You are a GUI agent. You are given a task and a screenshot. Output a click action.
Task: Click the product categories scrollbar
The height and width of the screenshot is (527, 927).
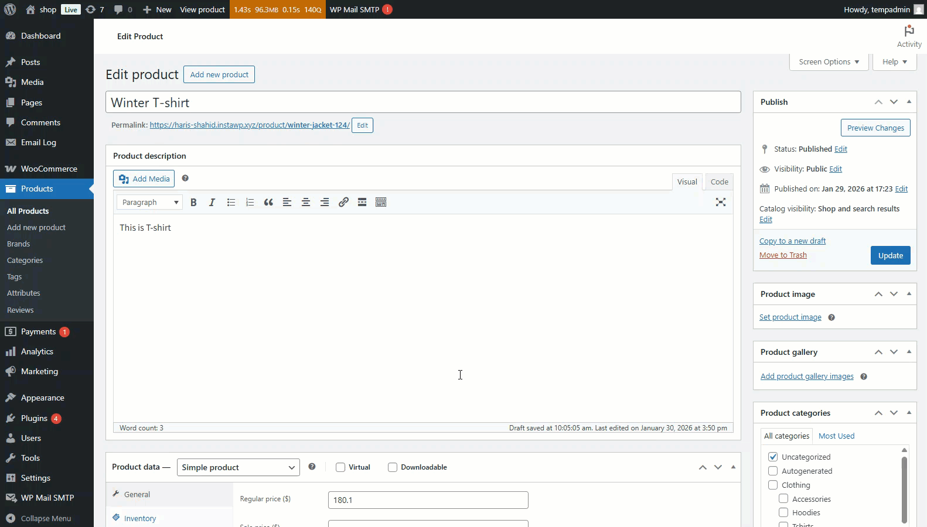tap(904, 489)
